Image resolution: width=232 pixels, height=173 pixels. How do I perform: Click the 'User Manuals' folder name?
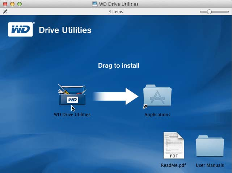210,165
